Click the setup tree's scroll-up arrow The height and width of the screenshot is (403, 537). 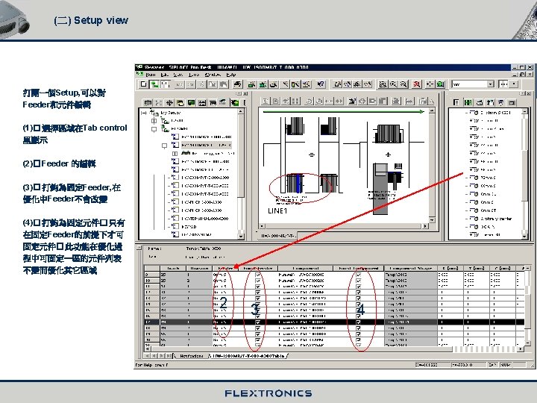[241, 111]
